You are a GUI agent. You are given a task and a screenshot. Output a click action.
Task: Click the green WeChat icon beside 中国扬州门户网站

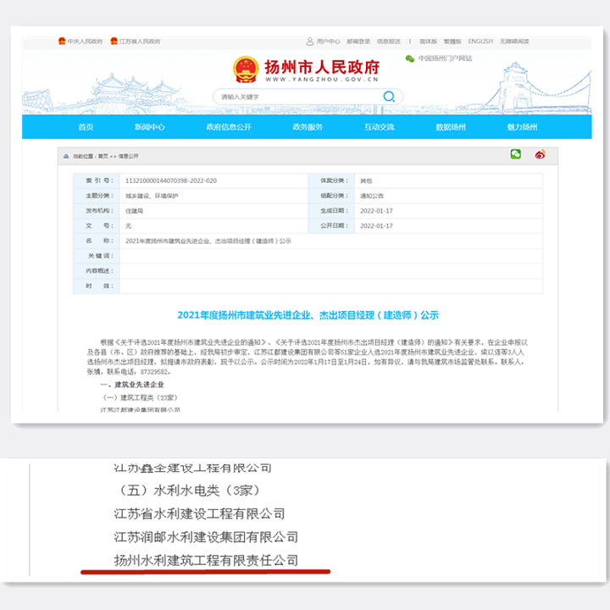tap(410, 58)
